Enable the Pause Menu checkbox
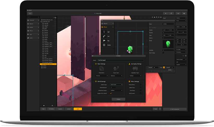This screenshot has height=127, width=214. (x=141, y=84)
